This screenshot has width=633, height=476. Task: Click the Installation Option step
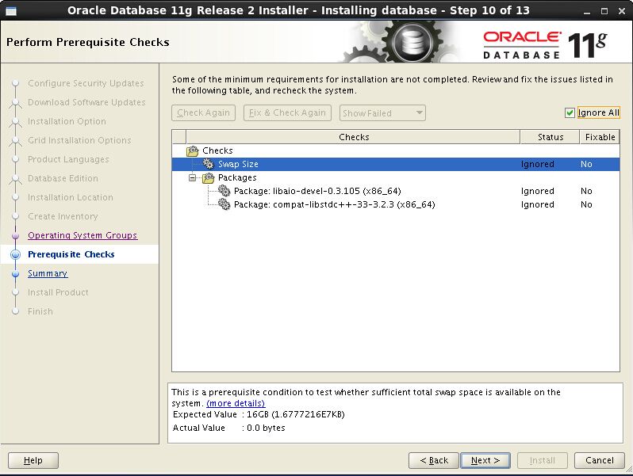(67, 121)
